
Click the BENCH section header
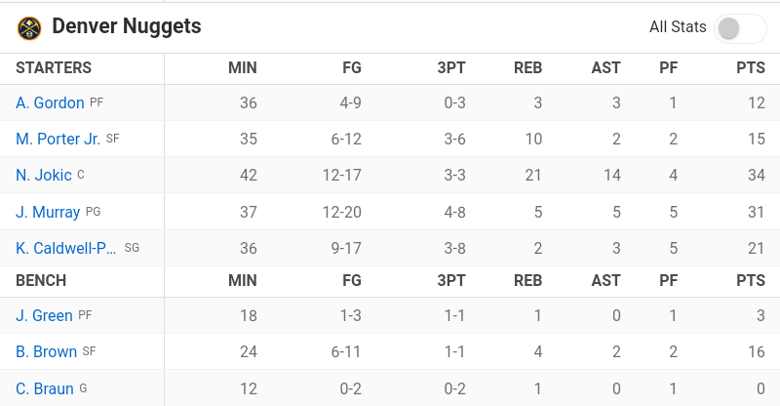41,280
